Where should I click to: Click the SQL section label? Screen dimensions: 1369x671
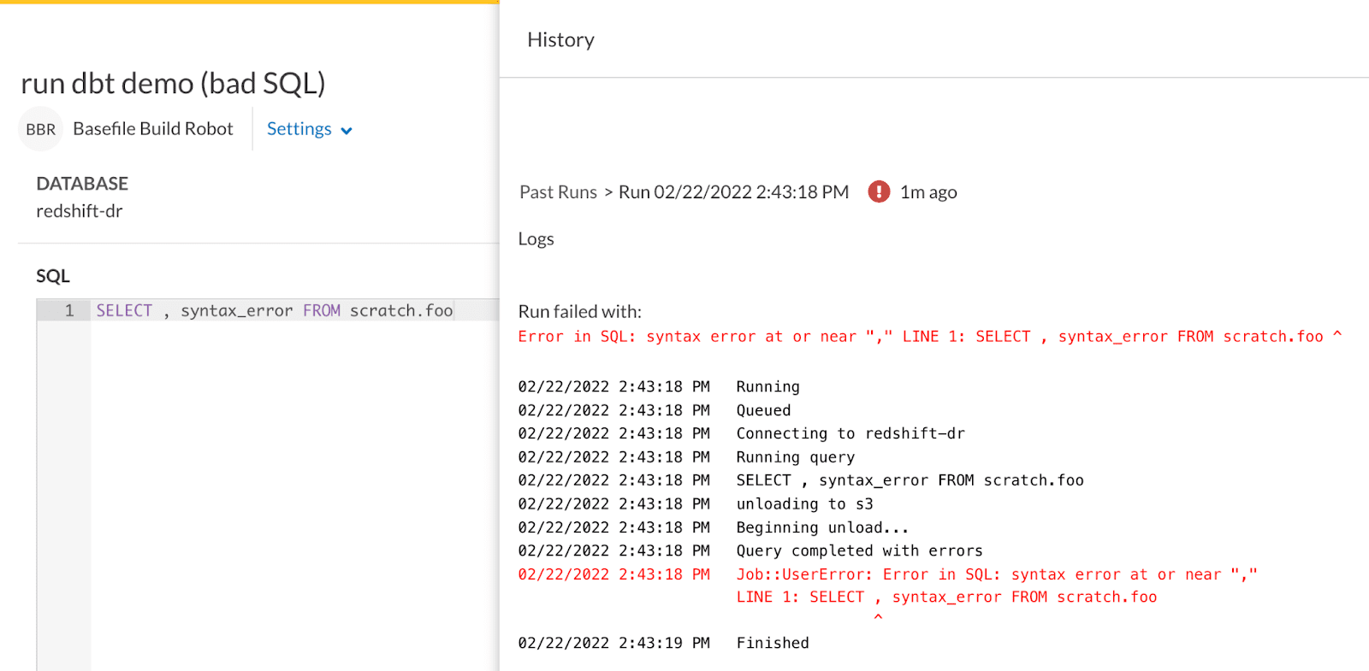[53, 276]
